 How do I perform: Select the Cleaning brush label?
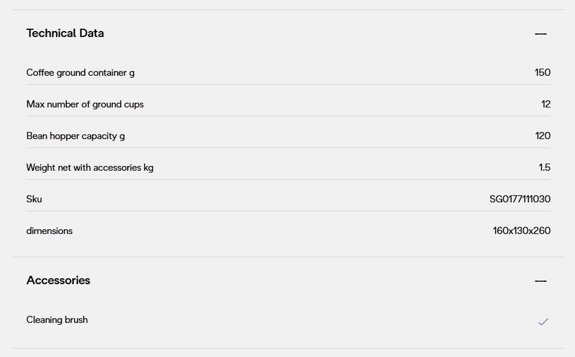(57, 320)
